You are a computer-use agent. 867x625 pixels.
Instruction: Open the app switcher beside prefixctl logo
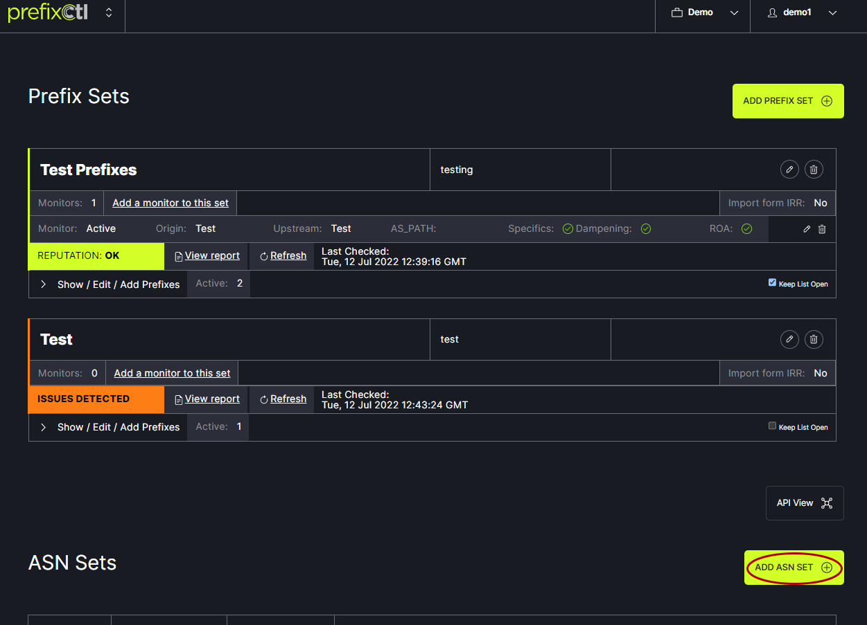[x=109, y=12]
